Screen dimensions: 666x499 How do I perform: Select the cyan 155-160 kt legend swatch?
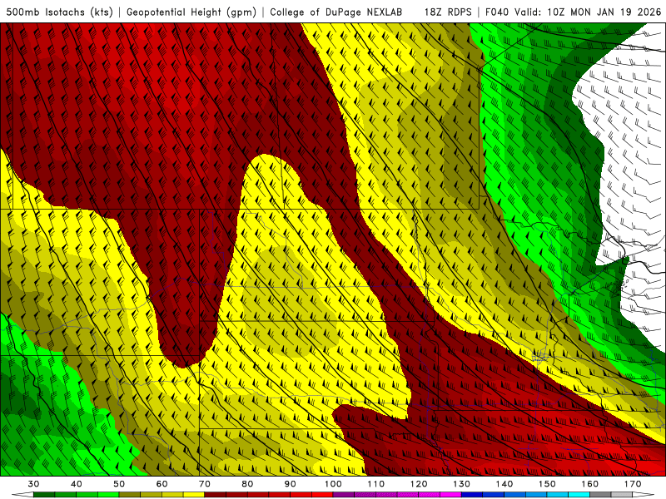click(579, 495)
